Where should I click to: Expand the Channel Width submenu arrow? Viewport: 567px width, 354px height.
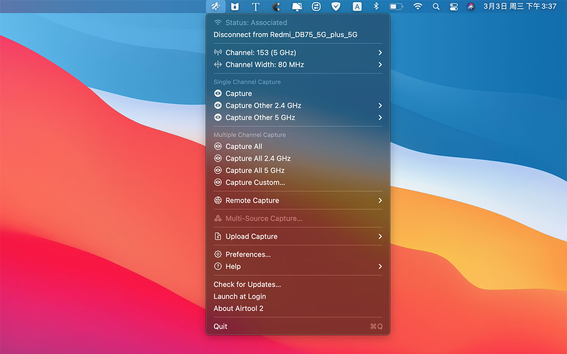(380, 65)
